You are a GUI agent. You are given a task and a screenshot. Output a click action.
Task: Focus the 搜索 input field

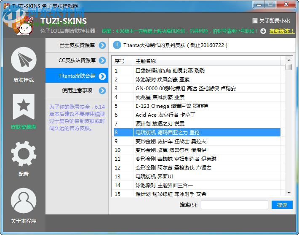(234, 205)
